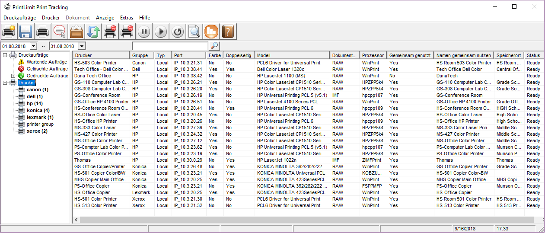Sort by the Drucker column header
Viewport: 545px width, 233px height.
tap(101, 55)
